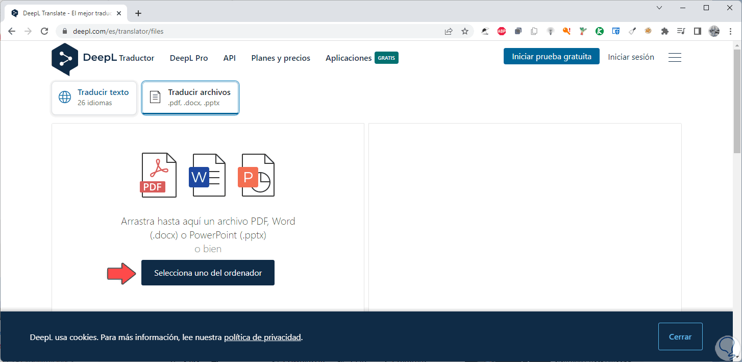
Task: Click the orange key extension icon
Action: pyautogui.click(x=567, y=31)
